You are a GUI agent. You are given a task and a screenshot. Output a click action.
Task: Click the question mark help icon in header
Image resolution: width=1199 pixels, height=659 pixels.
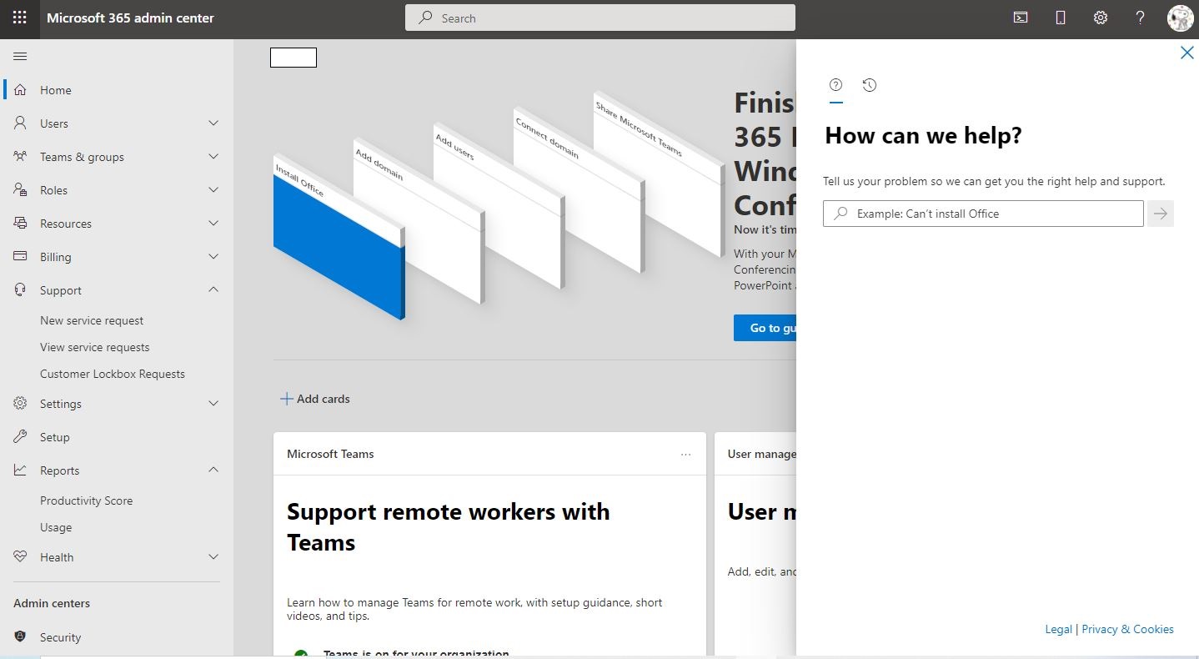click(1141, 18)
